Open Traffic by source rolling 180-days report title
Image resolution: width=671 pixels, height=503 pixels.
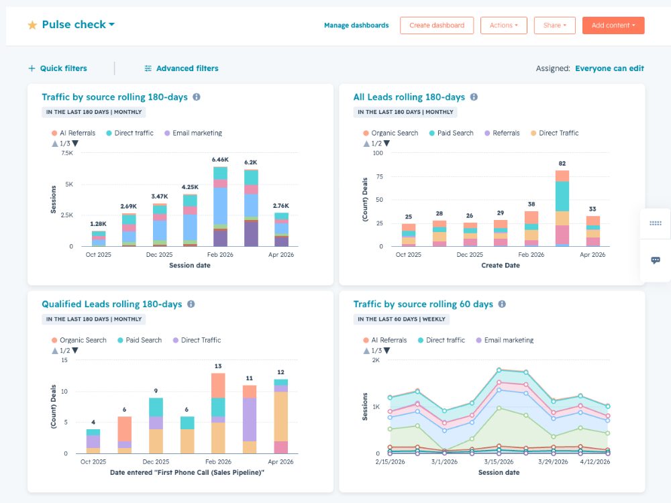point(115,97)
